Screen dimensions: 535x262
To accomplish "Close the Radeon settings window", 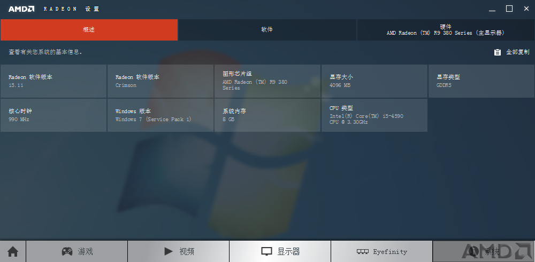I will pos(526,9).
